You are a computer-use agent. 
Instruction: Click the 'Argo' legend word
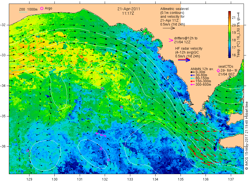click(48, 8)
